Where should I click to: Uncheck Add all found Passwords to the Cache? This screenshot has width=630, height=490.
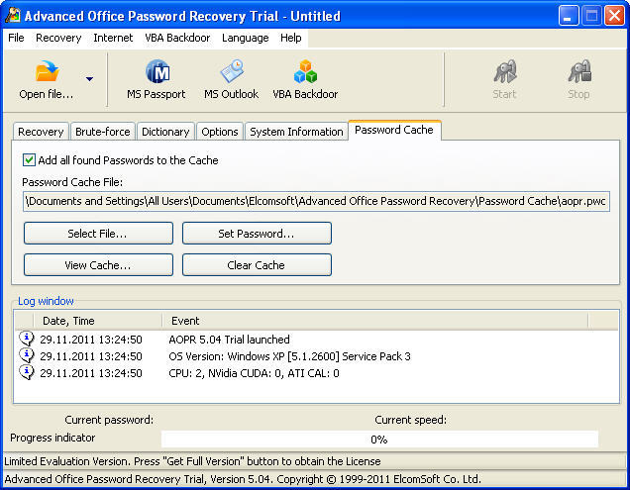tap(29, 159)
